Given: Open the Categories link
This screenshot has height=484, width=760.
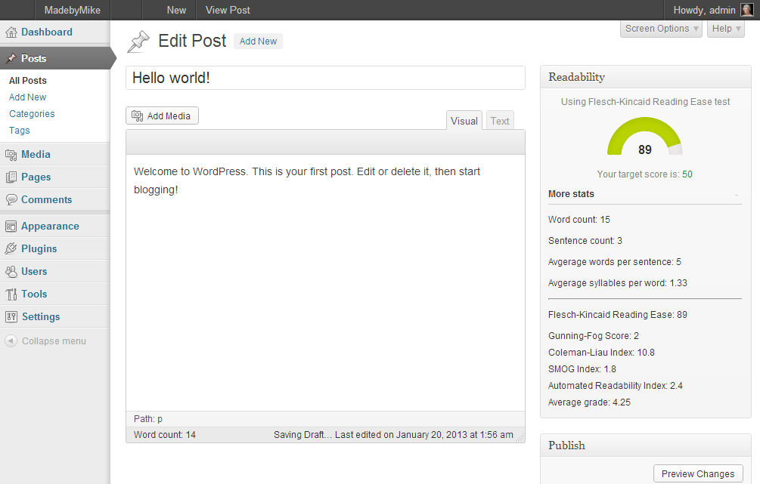Looking at the screenshot, I should (32, 114).
